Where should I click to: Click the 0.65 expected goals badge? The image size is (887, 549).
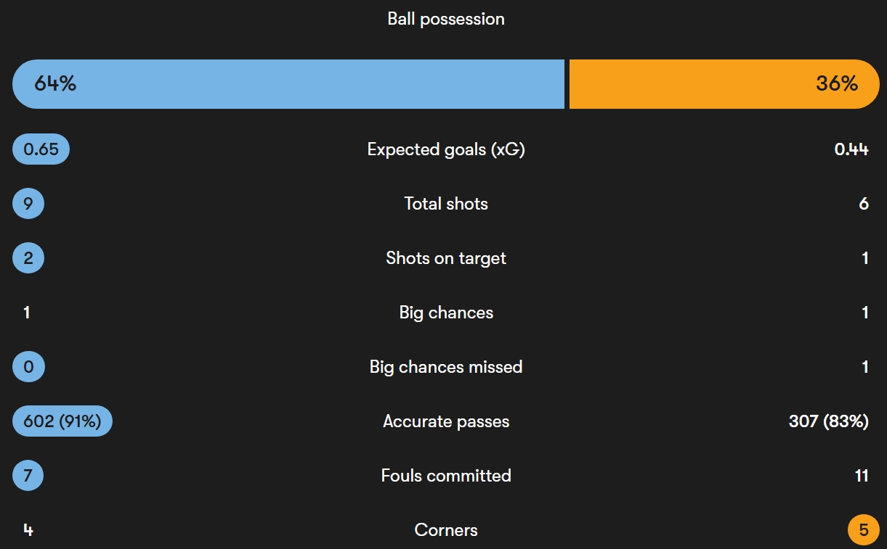[41, 149]
